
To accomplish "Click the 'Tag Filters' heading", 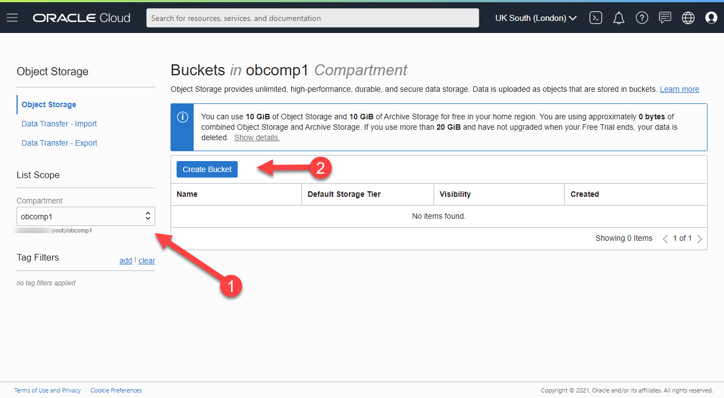I will 38,257.
